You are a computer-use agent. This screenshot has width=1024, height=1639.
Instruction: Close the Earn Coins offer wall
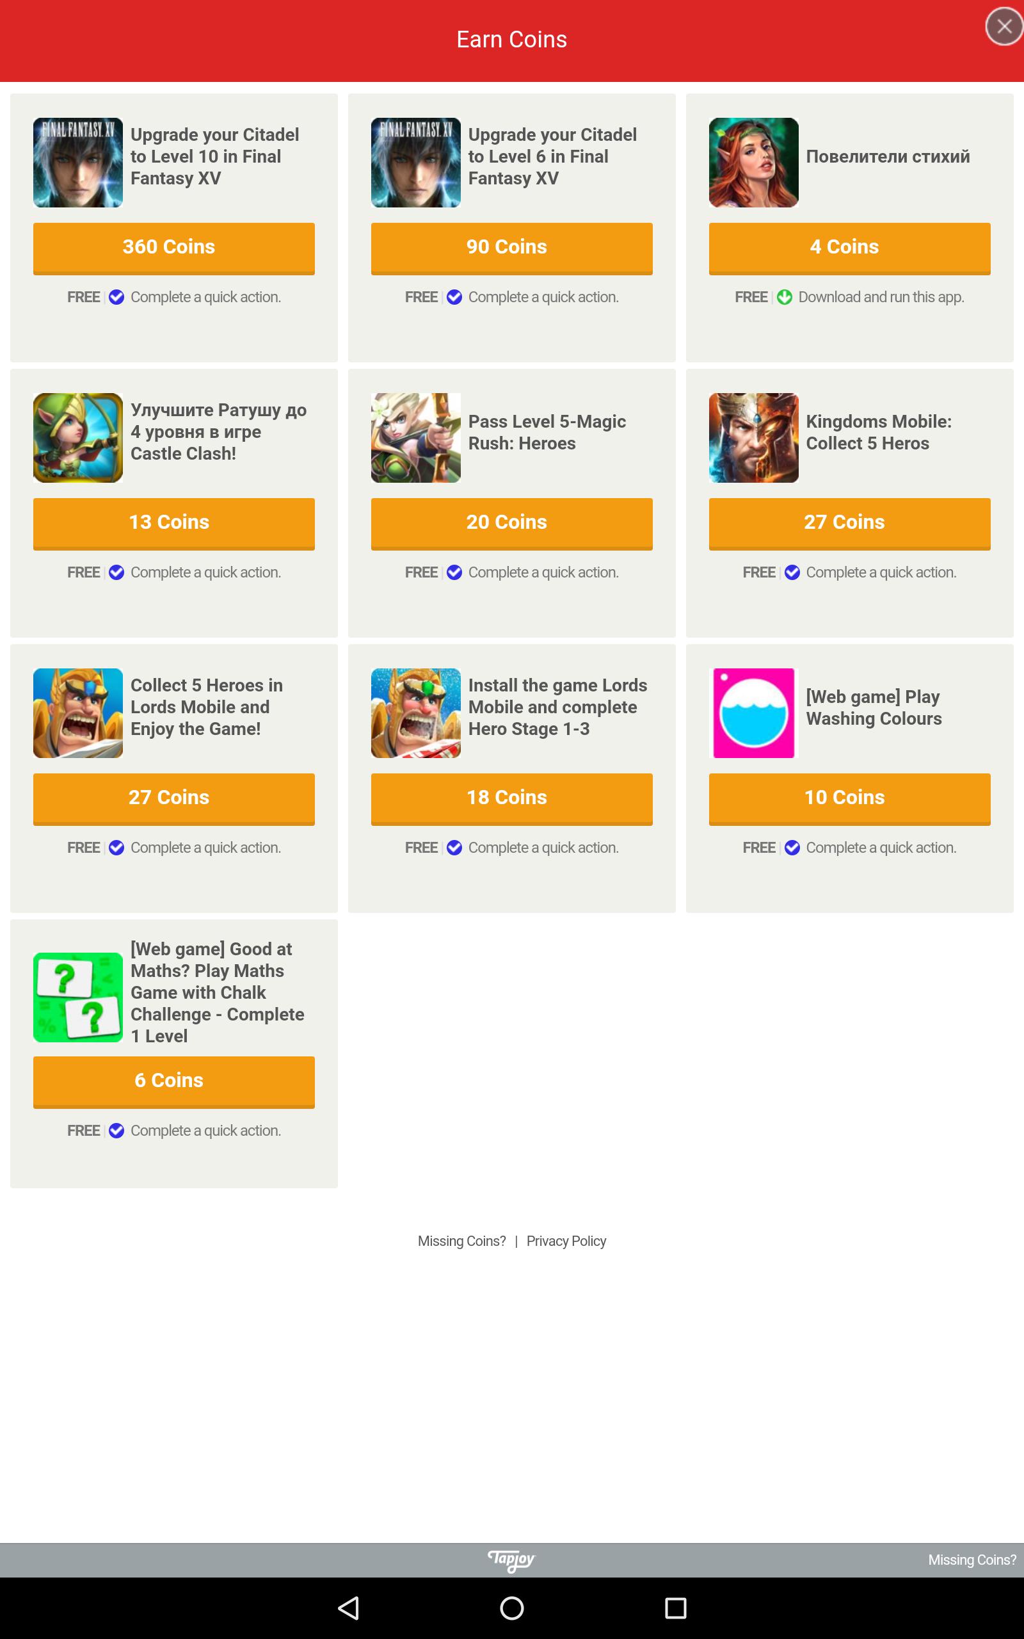tap(1004, 27)
